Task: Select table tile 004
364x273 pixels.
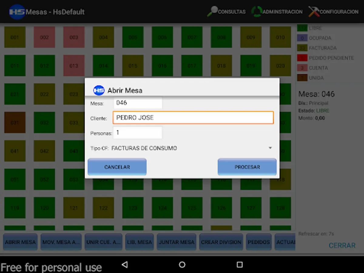Action: [103, 37]
